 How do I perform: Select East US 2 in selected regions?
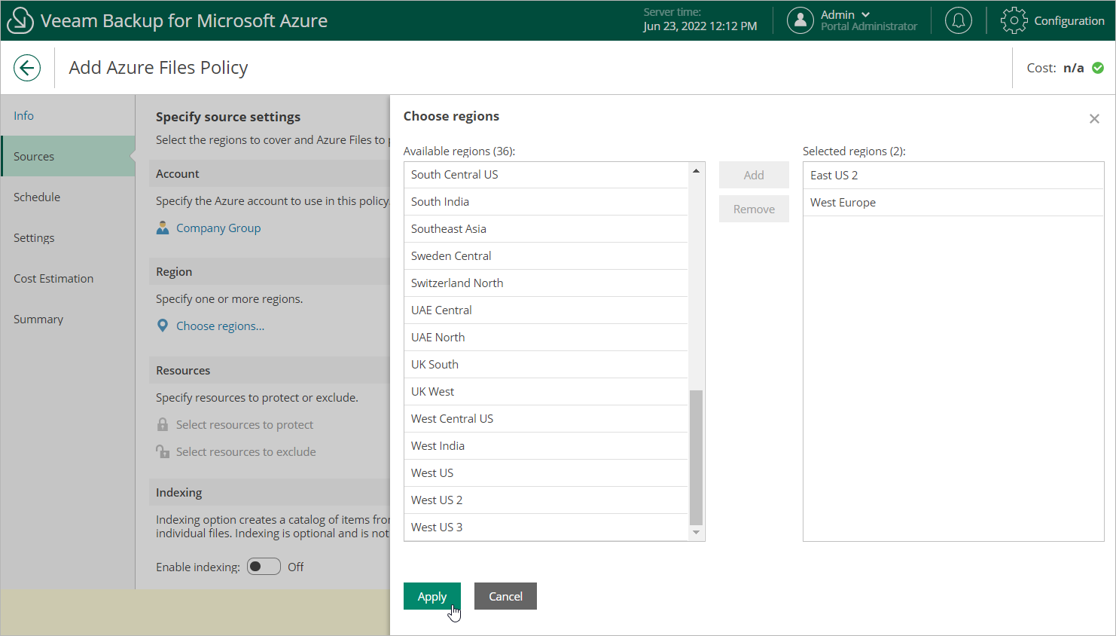pyautogui.click(x=953, y=175)
